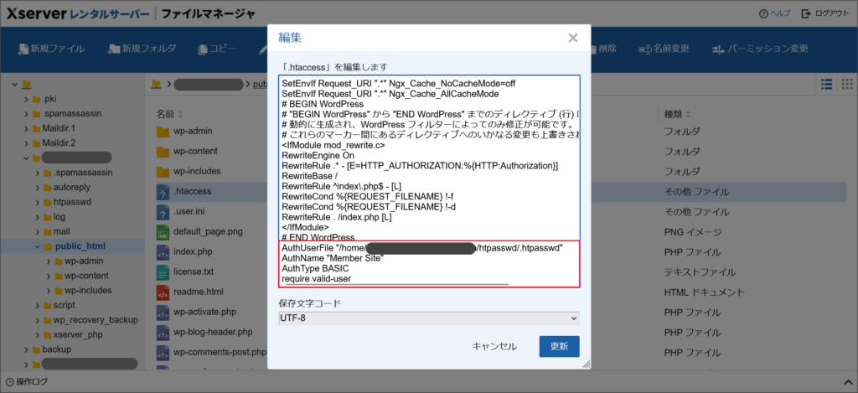This screenshot has width=858, height=393.
Task: Click the license.txt text file icon
Action: pyautogui.click(x=163, y=271)
